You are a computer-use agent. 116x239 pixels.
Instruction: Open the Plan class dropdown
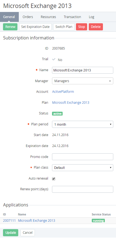83,168
